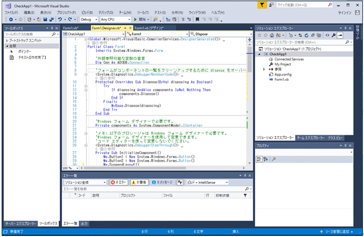
Task: Click the Save All toolbar icon
Action: tap(51, 20)
